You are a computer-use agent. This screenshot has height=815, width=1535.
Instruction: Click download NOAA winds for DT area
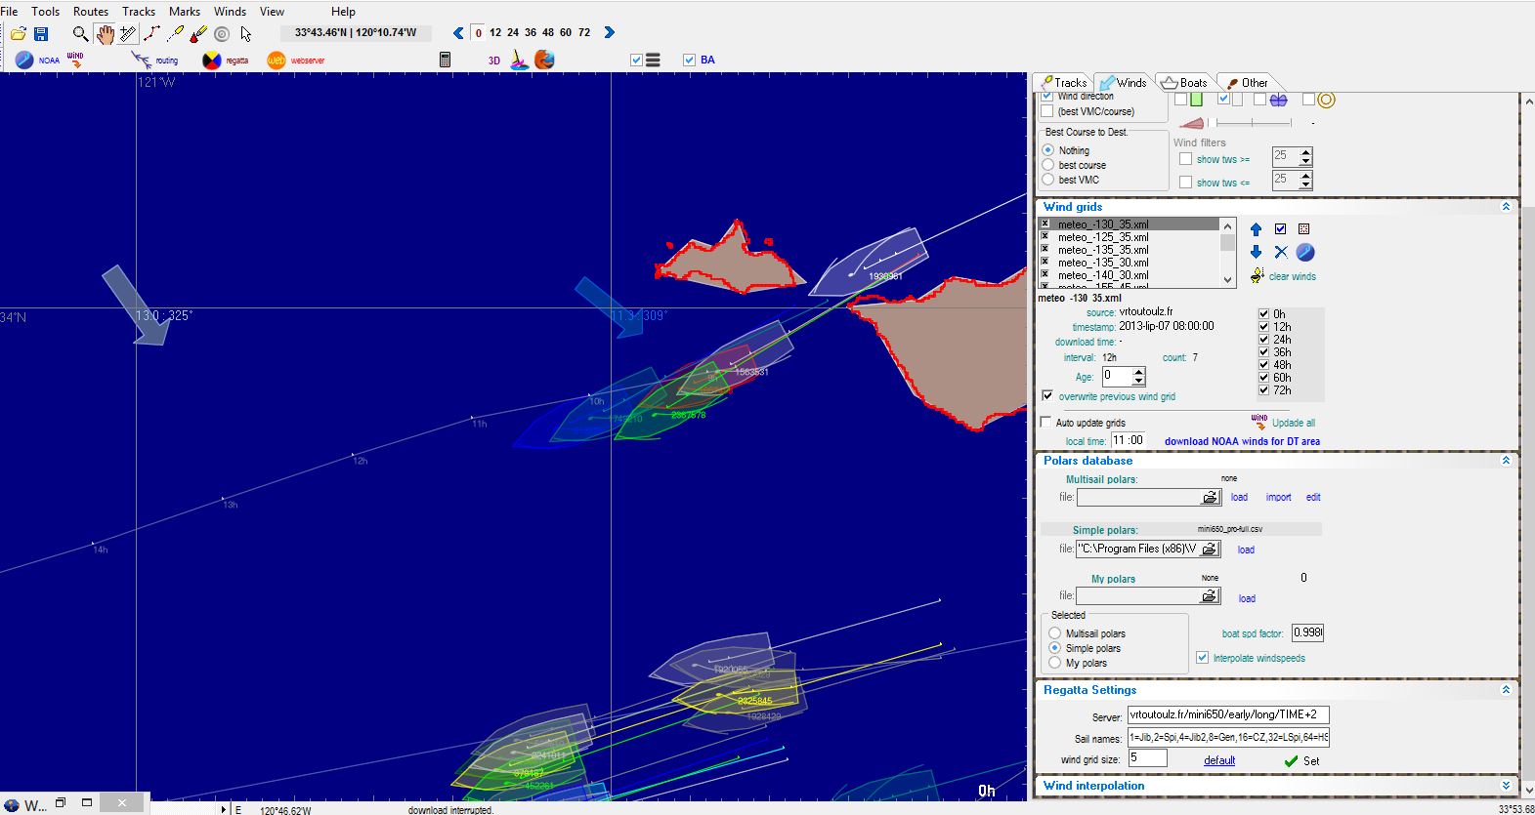(1242, 441)
